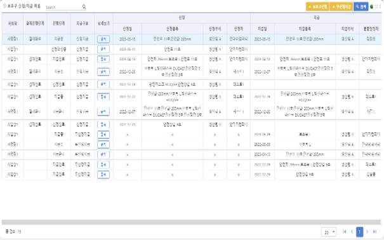
Task: Click the yellow 보호구신청 button
Action: point(317,6)
